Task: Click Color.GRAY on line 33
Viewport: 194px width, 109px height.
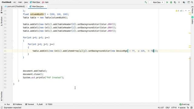Action: click(x=106, y=24)
